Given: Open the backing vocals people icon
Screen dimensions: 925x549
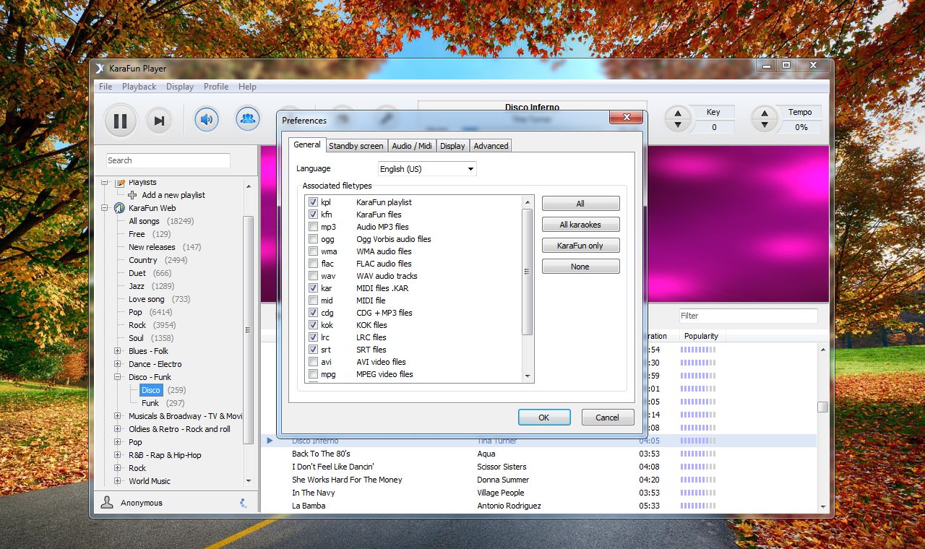Looking at the screenshot, I should [x=248, y=118].
